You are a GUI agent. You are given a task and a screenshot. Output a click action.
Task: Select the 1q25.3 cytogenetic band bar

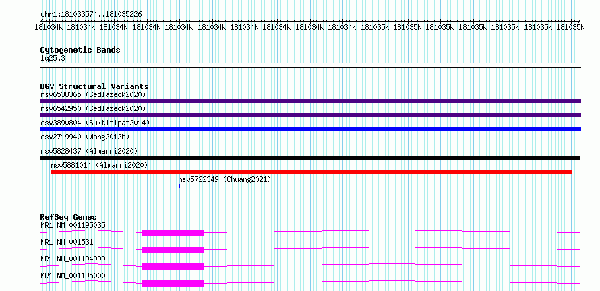click(310, 65)
